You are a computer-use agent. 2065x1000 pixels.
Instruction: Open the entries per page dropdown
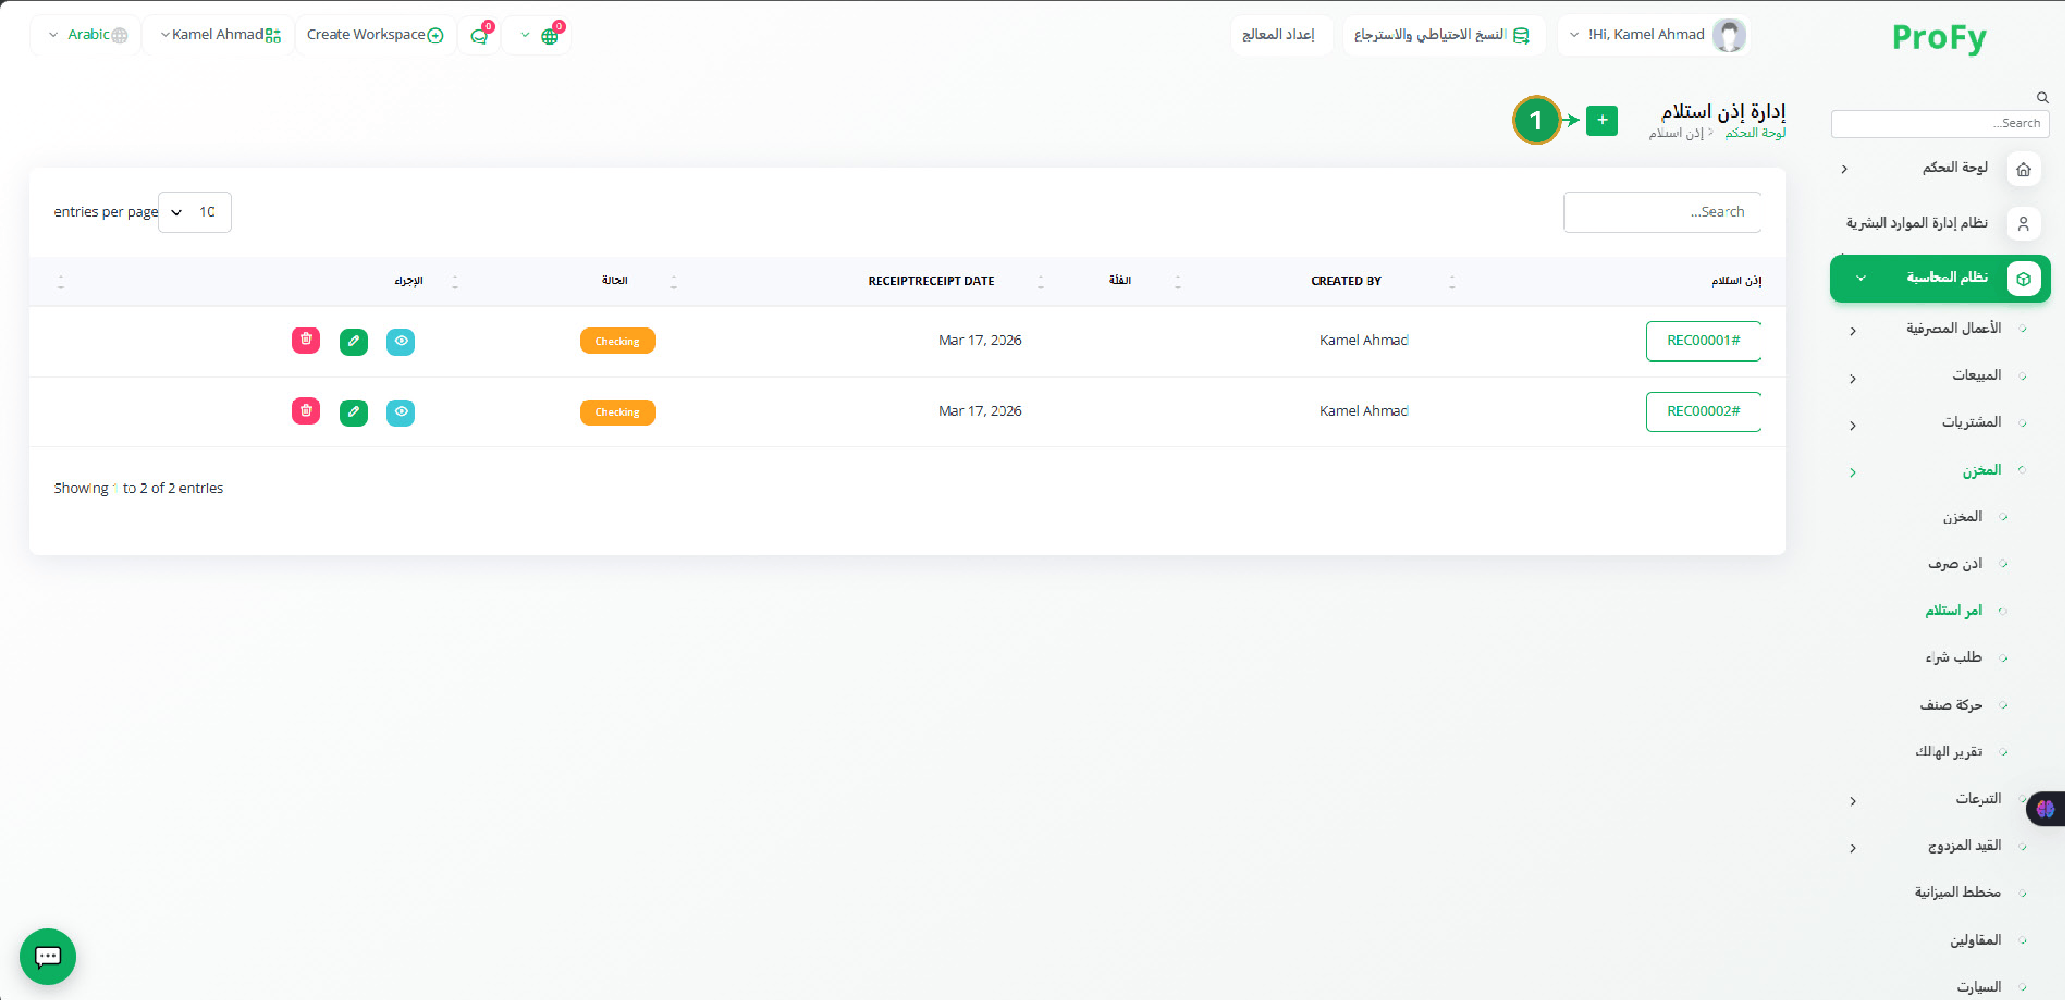click(x=195, y=212)
